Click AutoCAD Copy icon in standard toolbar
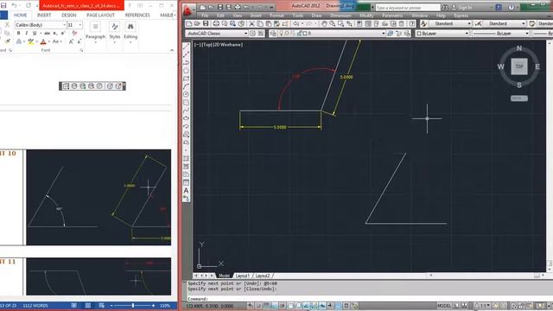This screenshot has width=553, height=311. tap(260, 23)
